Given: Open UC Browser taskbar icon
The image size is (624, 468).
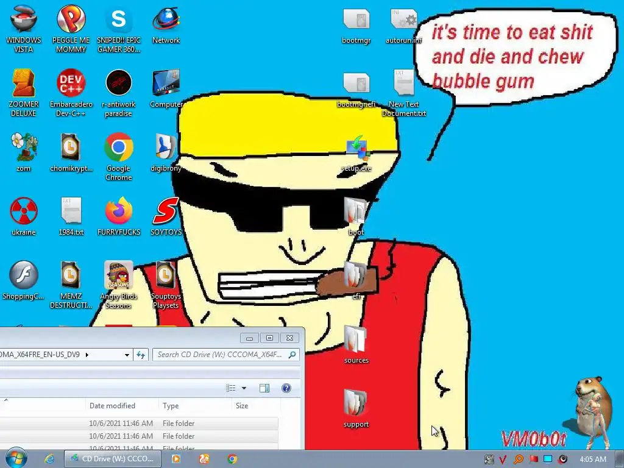Looking at the screenshot, I should coord(204,459).
